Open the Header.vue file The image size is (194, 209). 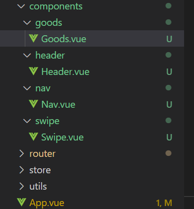click(92, 71)
